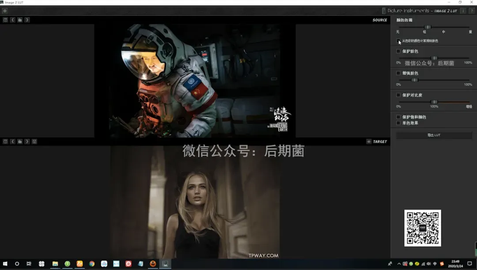477x270 pixels.
Task: Open folder to load target image
Action: [x=20, y=142]
